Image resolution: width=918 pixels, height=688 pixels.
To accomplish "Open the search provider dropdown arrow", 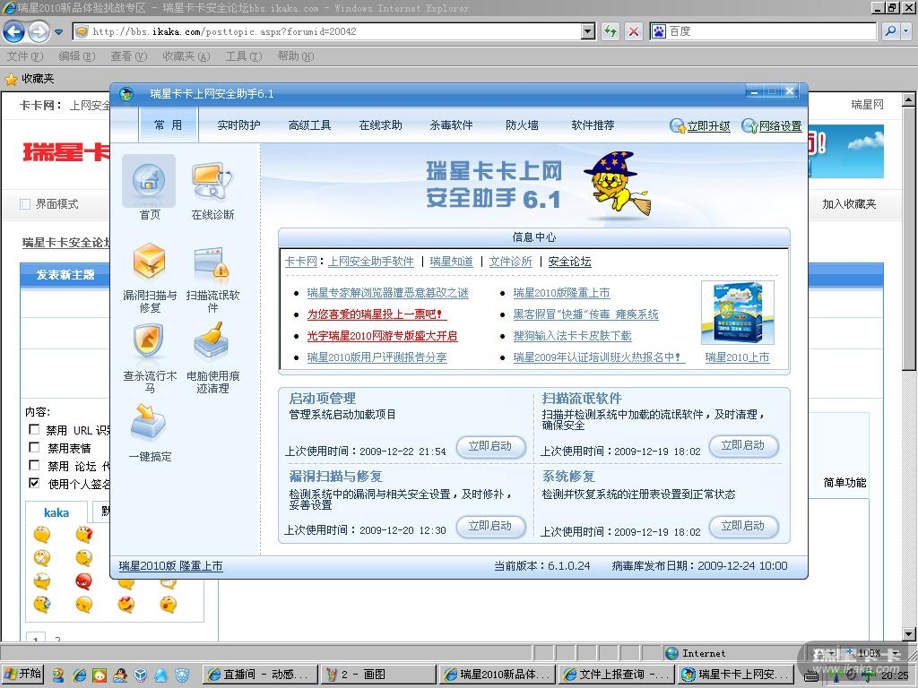I will click(906, 31).
